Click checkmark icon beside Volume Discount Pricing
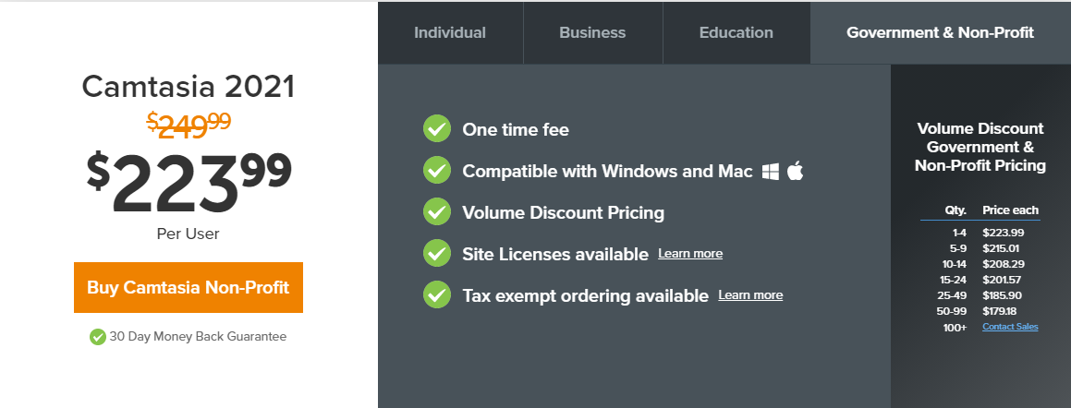The image size is (1071, 408). pos(436,212)
